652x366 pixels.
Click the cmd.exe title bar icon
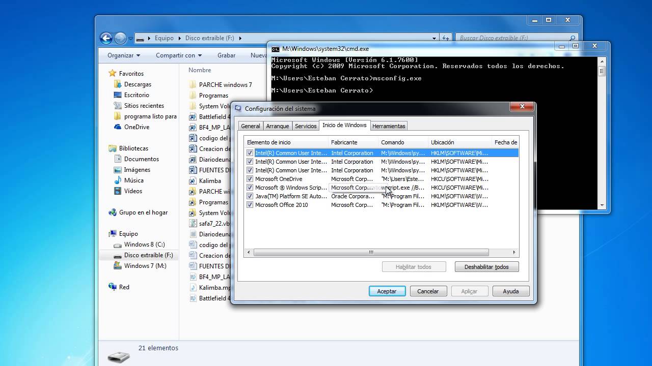pyautogui.click(x=276, y=49)
